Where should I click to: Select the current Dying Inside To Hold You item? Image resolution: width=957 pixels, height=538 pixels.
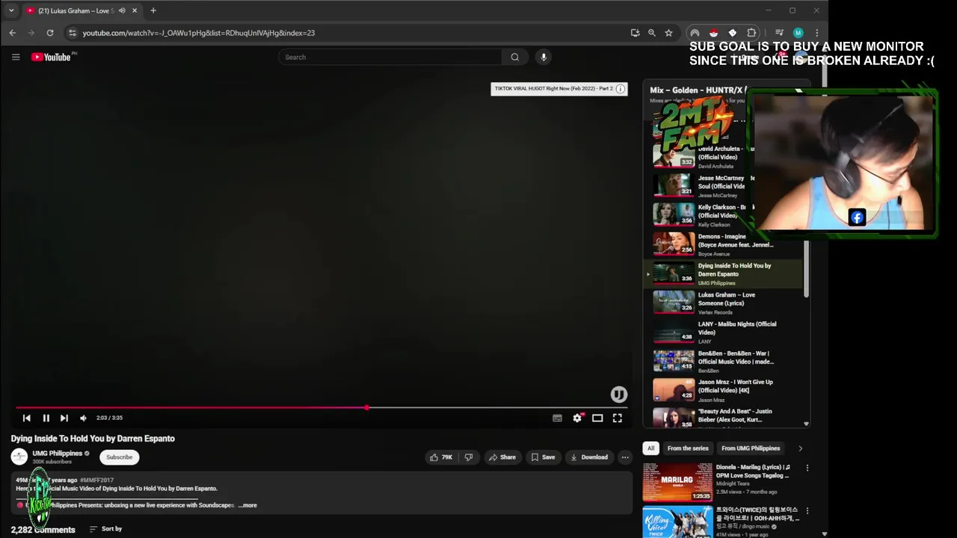coord(723,273)
